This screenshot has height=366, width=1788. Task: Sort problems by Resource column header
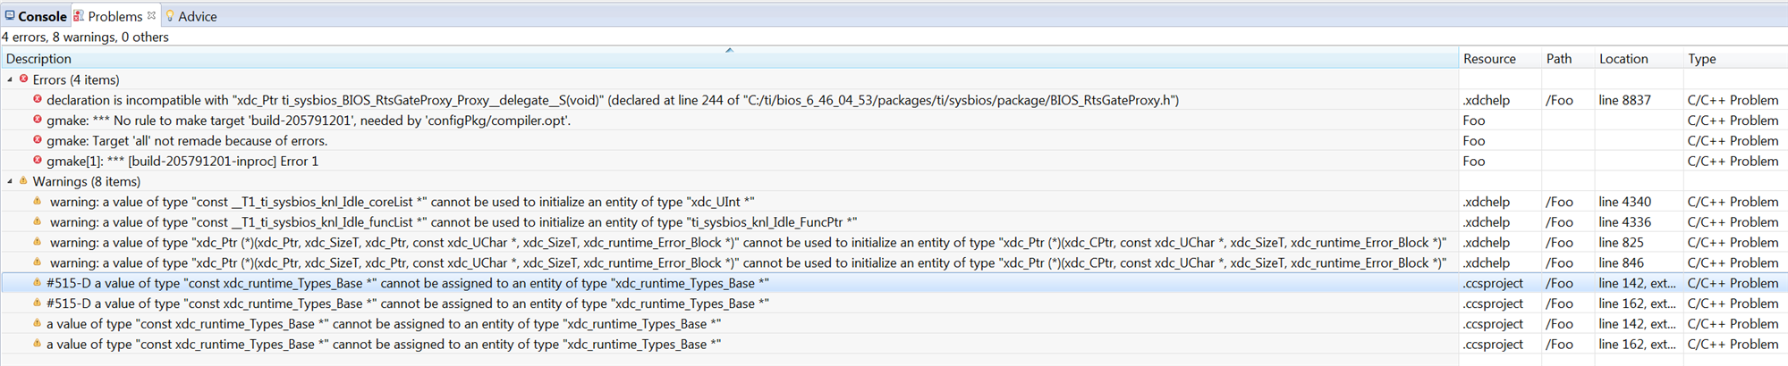(x=1489, y=59)
